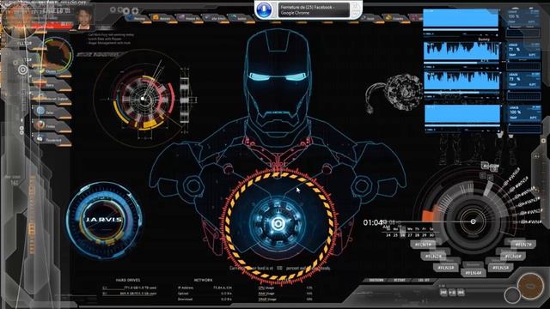Skip to next track in media player
The image size is (550, 309).
[x=461, y=292]
